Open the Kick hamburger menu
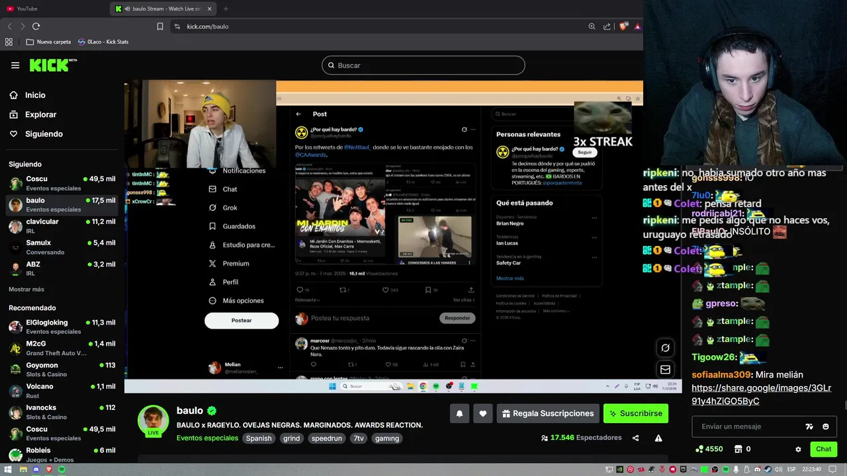847x476 pixels. click(15, 65)
